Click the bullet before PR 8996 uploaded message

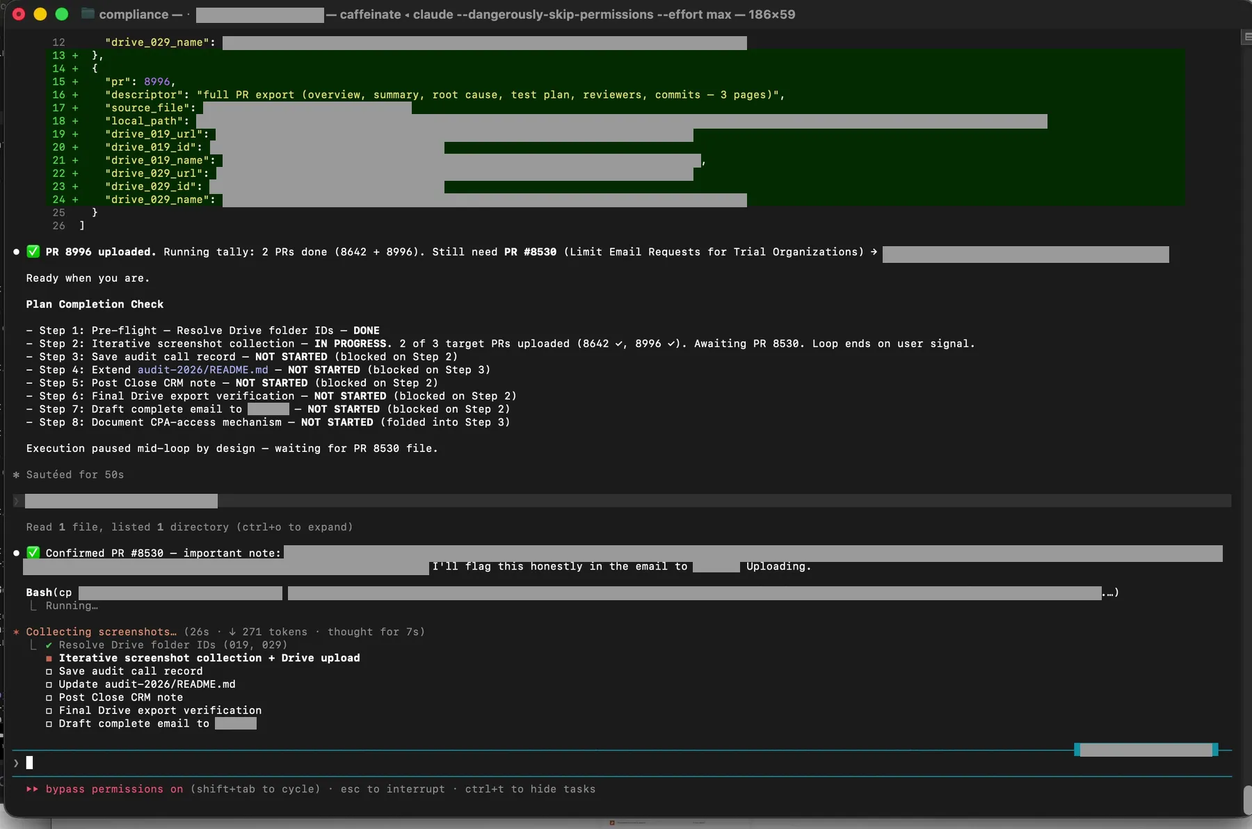pyautogui.click(x=16, y=252)
